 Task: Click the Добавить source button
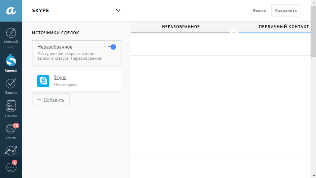tap(51, 100)
